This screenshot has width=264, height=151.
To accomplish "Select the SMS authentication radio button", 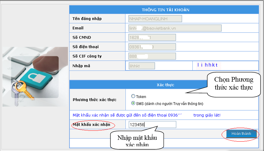I will click(133, 103).
